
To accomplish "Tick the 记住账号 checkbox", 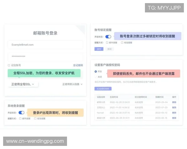I will click(9, 65).
